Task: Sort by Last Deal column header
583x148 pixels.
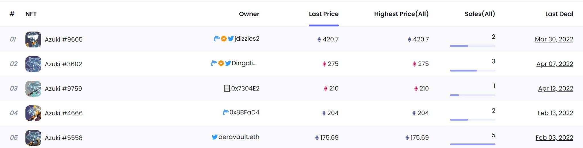Action: coord(559,14)
